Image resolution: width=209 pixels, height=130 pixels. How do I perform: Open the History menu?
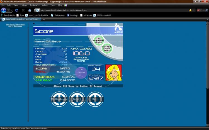pos(24,5)
